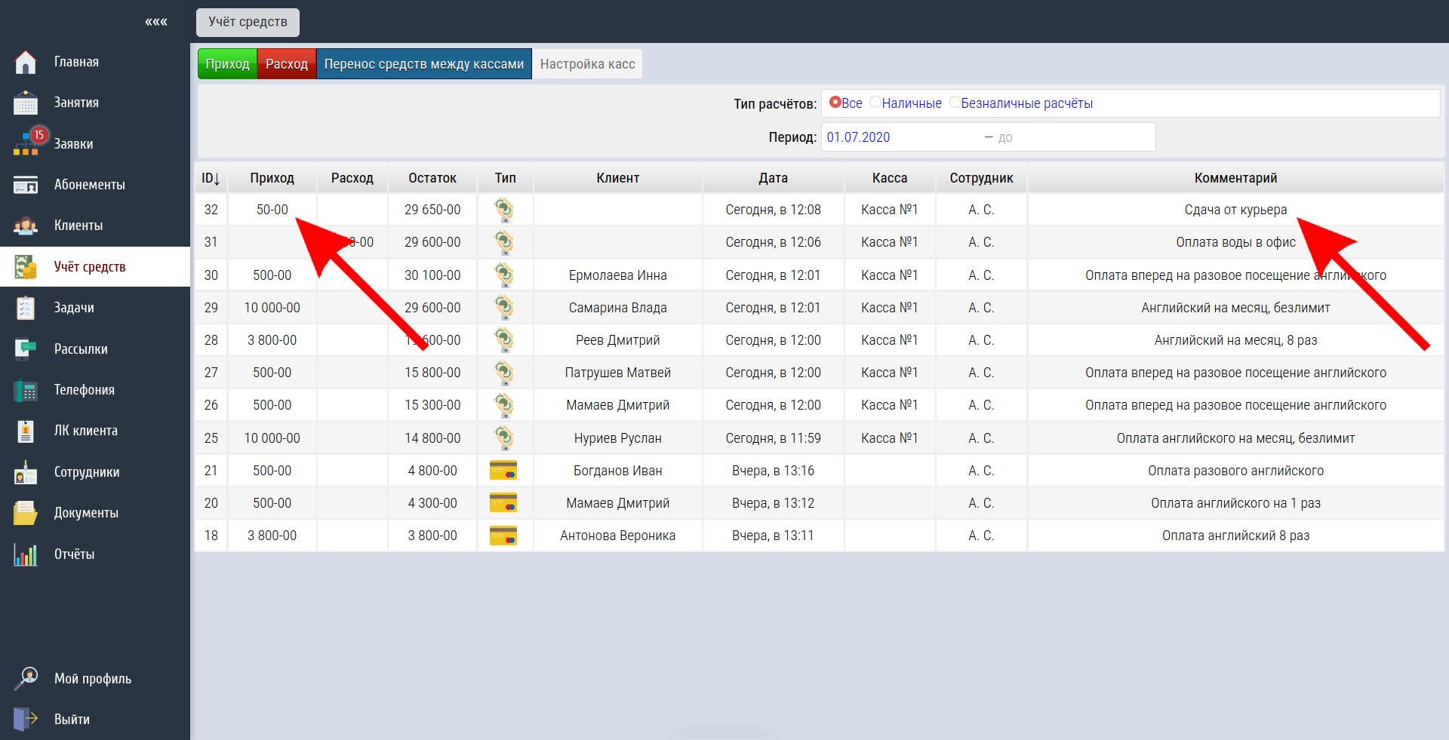1449x740 pixels.
Task: Click the Приход income button
Action: point(227,64)
